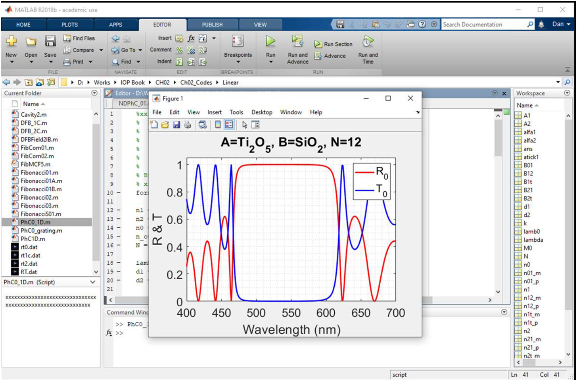
Task: Open the Tools menu in Figure 1
Action: [236, 112]
